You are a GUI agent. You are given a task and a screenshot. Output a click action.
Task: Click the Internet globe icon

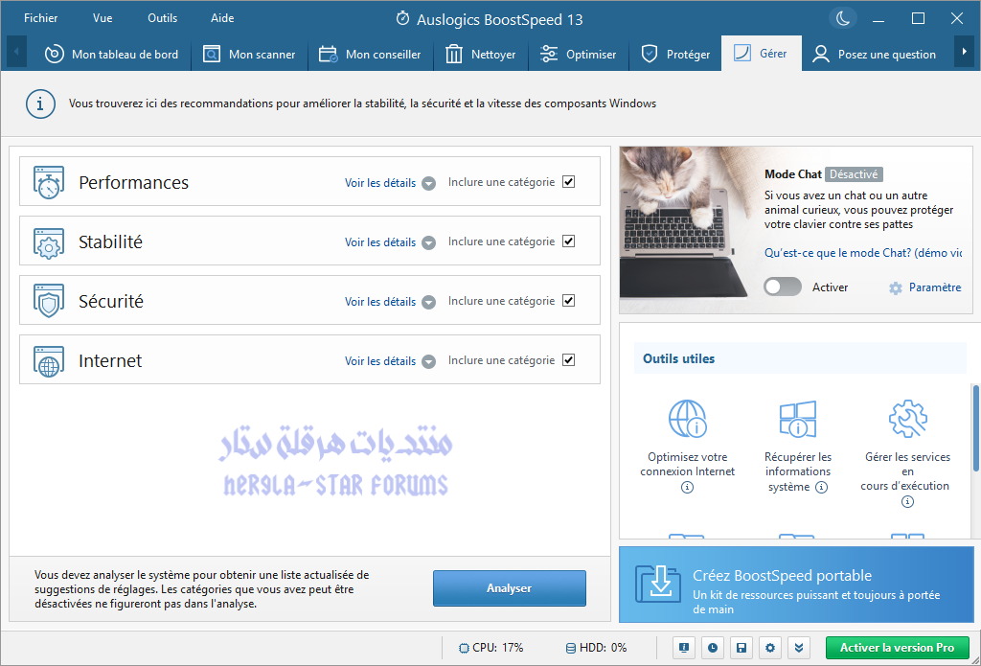[49, 360]
